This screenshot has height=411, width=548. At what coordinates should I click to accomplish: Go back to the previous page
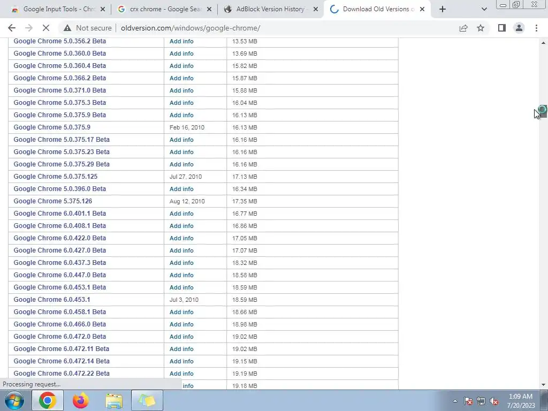[x=12, y=28]
